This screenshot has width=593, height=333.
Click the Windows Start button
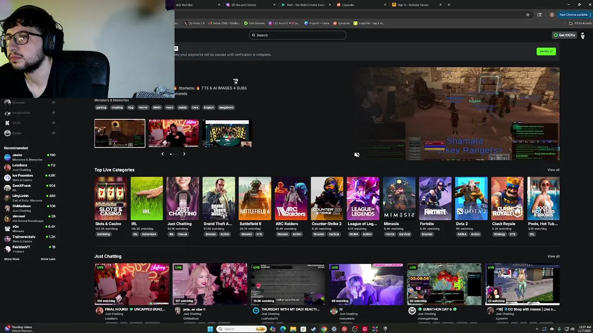tap(210, 329)
